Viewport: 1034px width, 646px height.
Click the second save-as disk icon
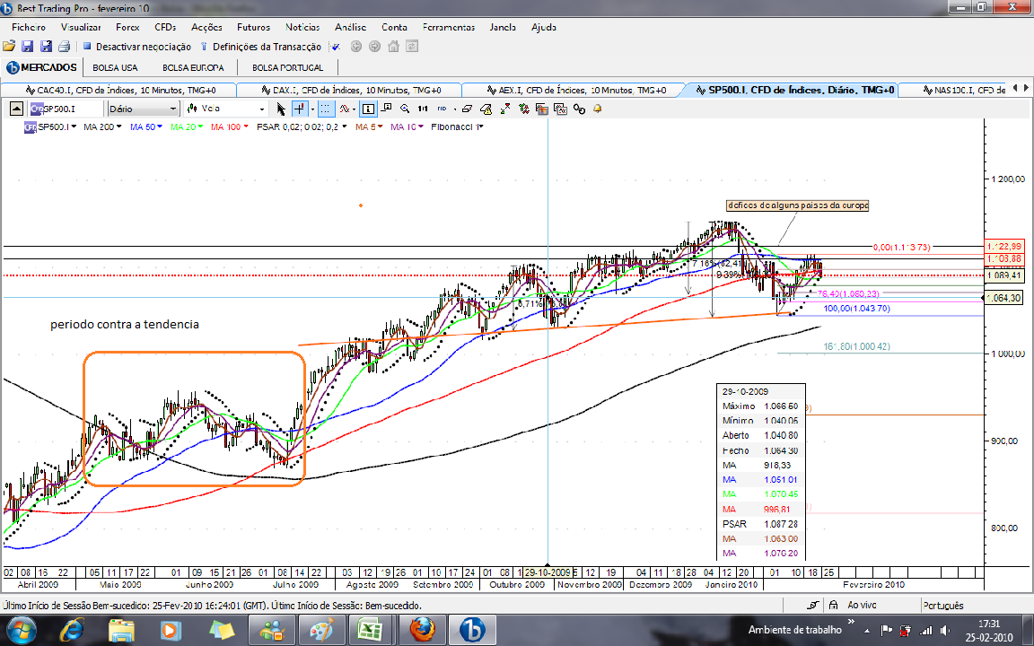46,46
